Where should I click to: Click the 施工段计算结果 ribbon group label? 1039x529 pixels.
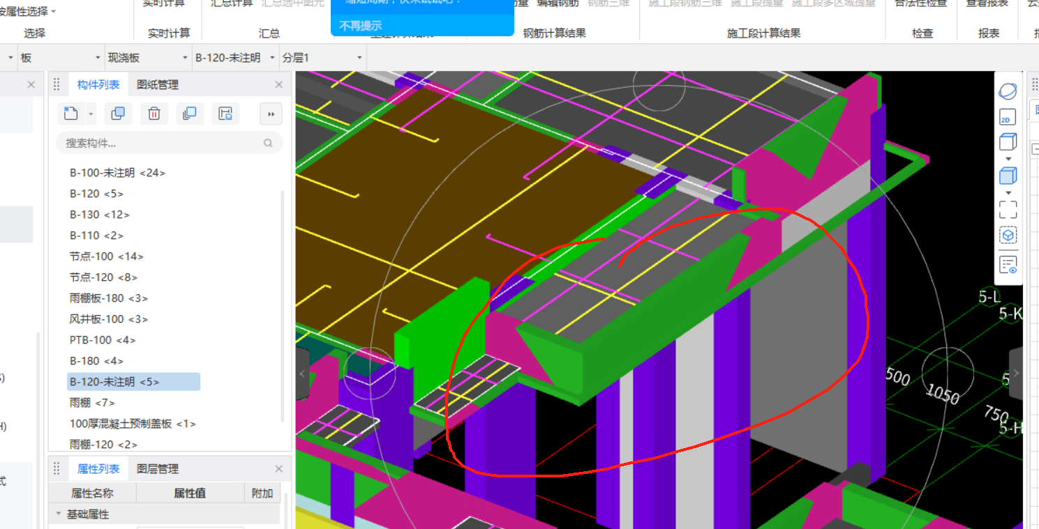763,33
